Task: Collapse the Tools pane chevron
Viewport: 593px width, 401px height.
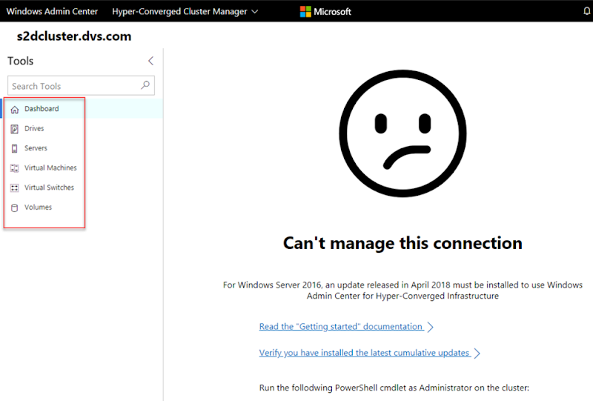Action: [151, 61]
